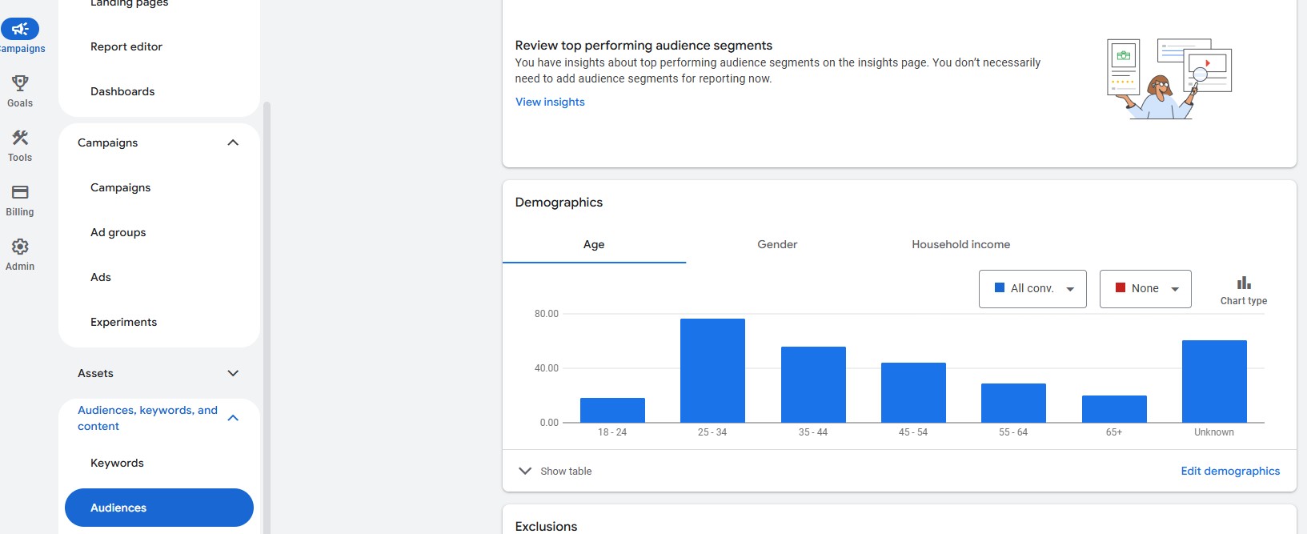Click the 25 - 34 age bar
This screenshot has height=534, width=1307.
[712, 371]
